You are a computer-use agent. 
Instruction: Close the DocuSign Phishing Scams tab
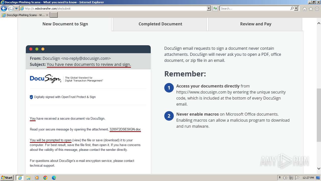click(47, 15)
